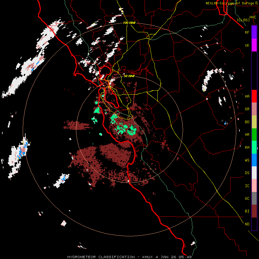
Task: Click the 'DS' legend label
Action: click(247, 173)
